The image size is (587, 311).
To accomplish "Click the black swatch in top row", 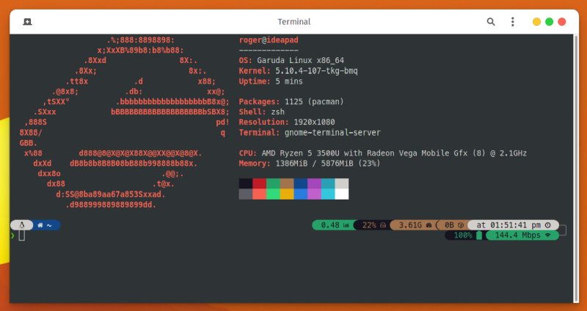I will click(246, 184).
